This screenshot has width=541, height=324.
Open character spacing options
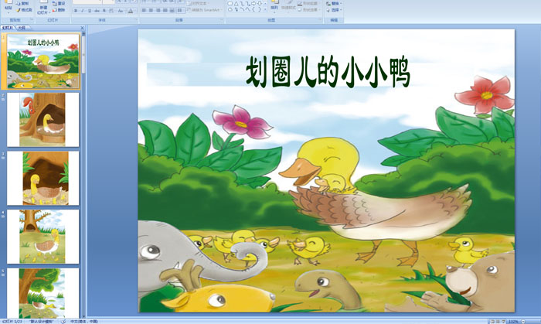tap(111, 11)
